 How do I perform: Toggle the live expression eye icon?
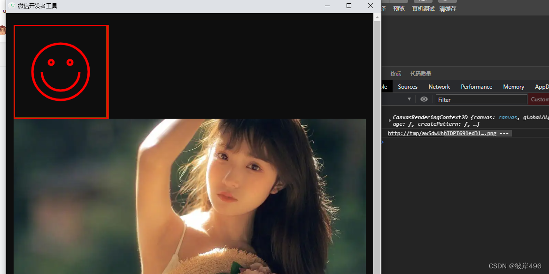click(x=424, y=99)
